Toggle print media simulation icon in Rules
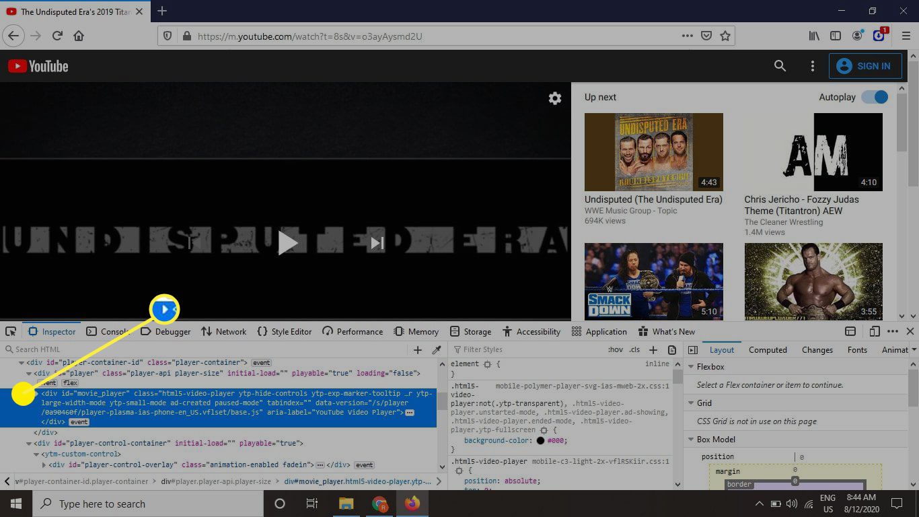This screenshot has width=919, height=517. click(672, 349)
